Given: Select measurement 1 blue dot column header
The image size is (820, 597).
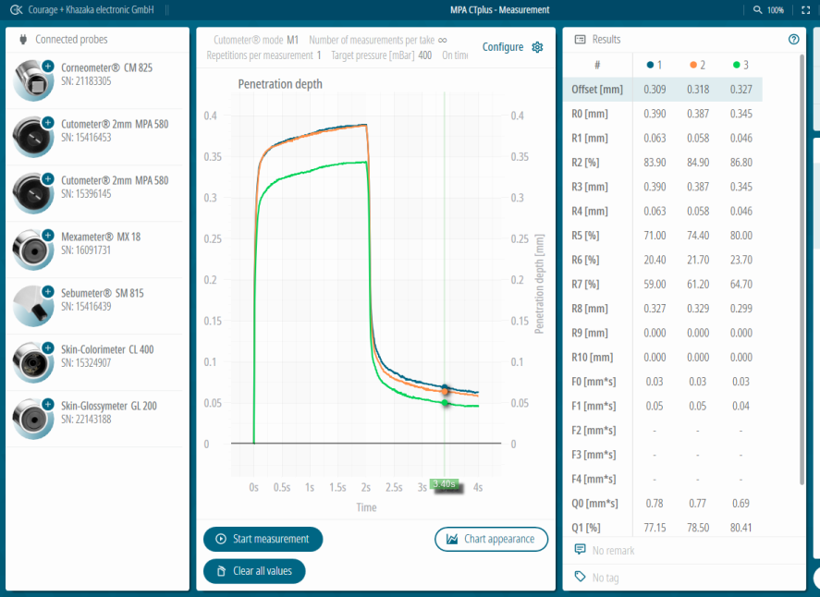Looking at the screenshot, I should [x=655, y=65].
